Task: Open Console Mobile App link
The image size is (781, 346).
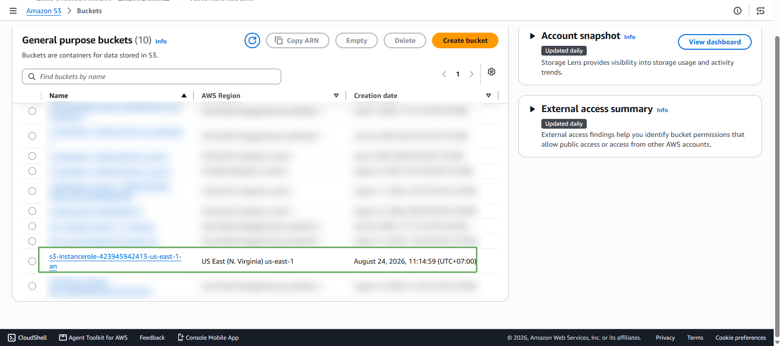Action: pyautogui.click(x=208, y=338)
